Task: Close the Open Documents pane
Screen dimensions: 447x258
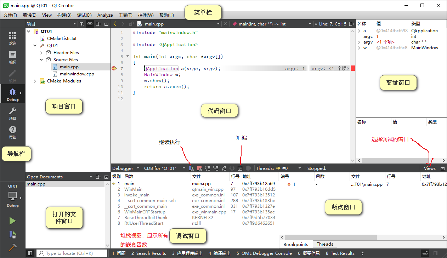Action: coord(106,177)
